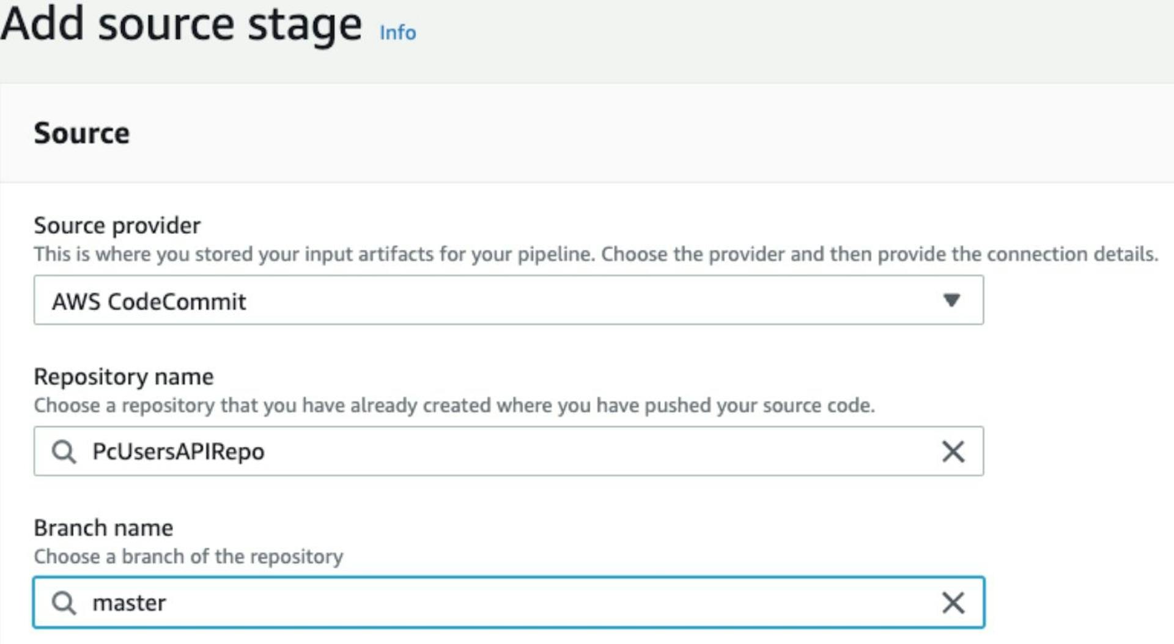Click Info next to Add source stage
Viewport: 1174px width, 644px height.
point(396,32)
